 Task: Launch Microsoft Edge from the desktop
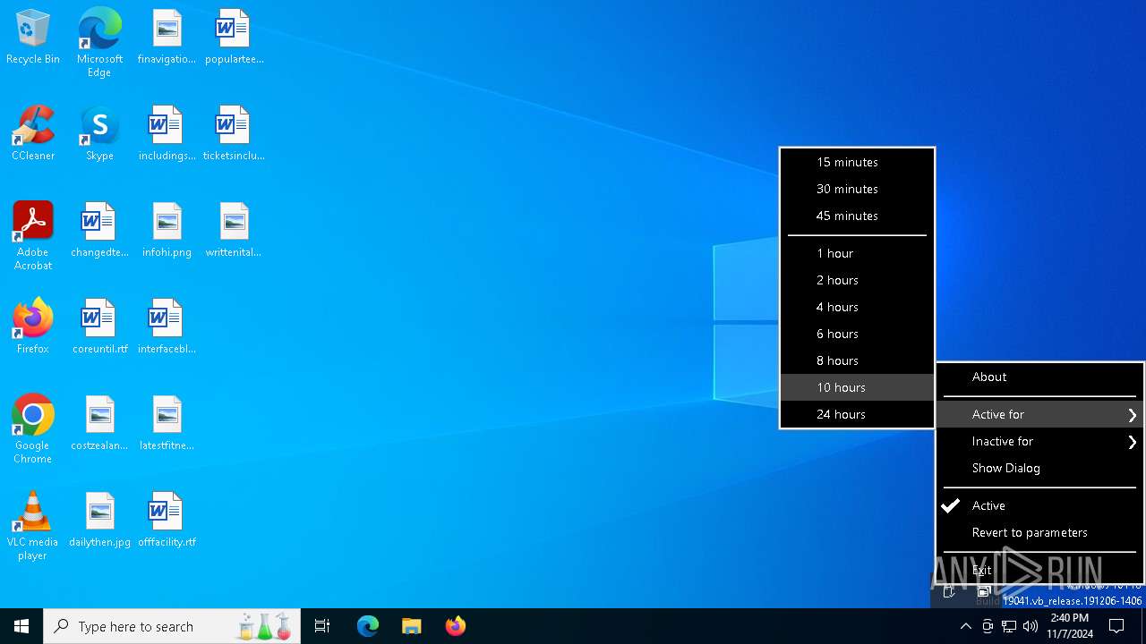(99, 43)
